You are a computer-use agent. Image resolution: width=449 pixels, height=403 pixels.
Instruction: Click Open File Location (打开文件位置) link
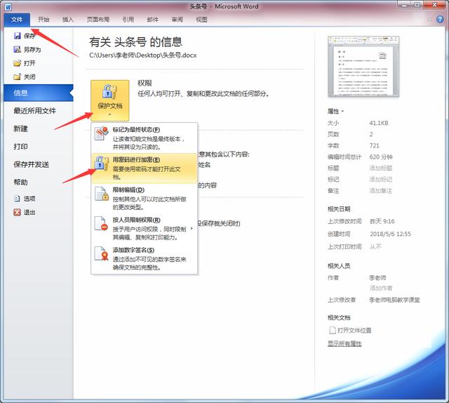(354, 330)
